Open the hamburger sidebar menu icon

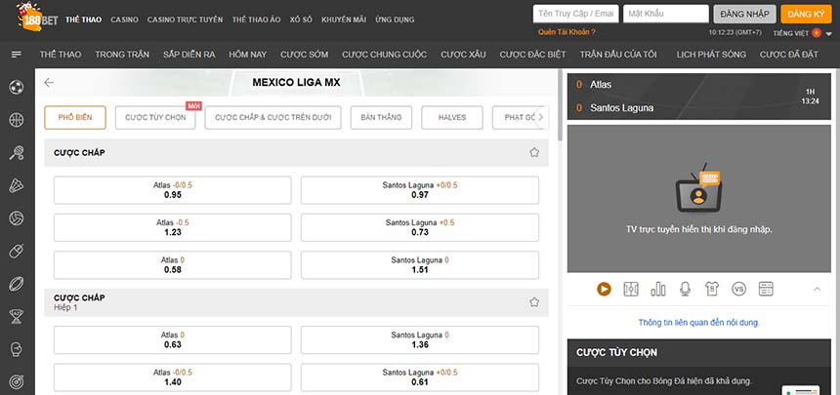(17, 55)
